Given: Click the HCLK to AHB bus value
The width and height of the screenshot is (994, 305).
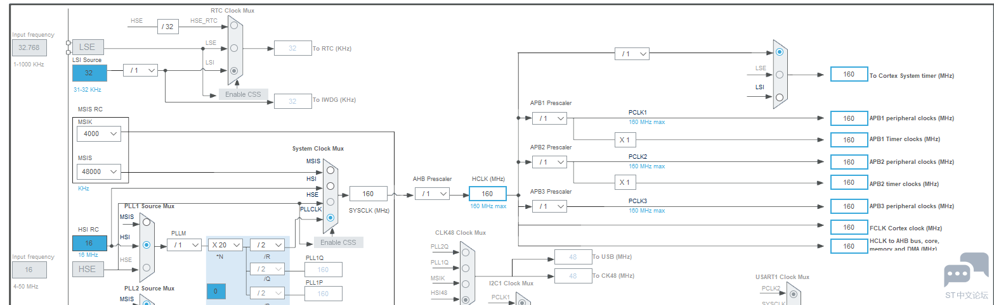Looking at the screenshot, I should [849, 246].
